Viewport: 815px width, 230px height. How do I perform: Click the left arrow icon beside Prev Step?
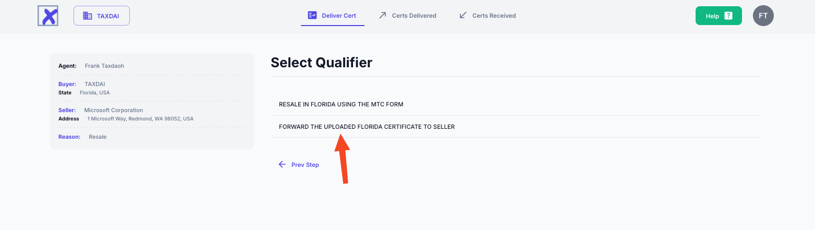coord(282,164)
